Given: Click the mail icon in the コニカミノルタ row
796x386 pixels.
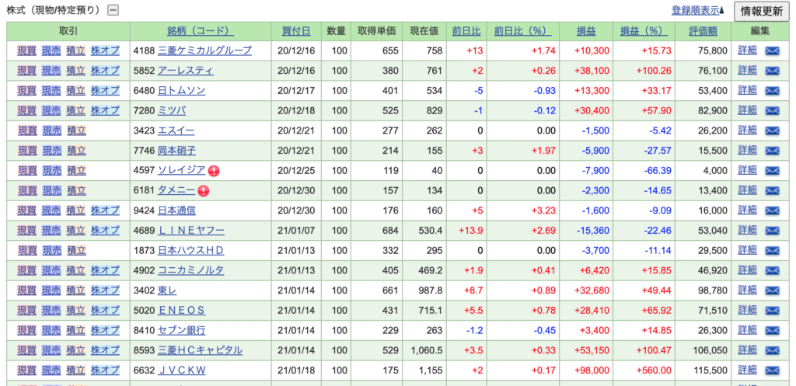Looking at the screenshot, I should point(772,271).
